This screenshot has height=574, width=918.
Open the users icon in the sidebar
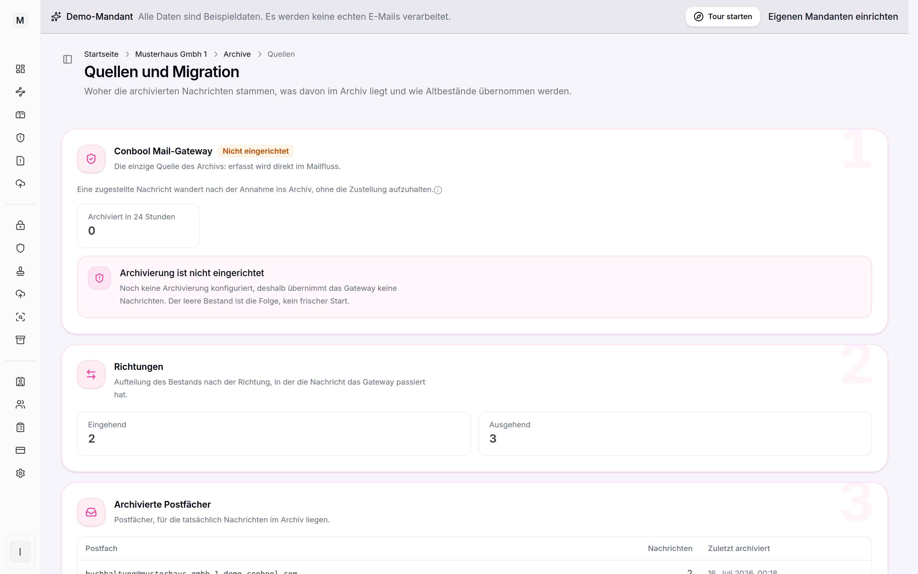pyautogui.click(x=20, y=404)
